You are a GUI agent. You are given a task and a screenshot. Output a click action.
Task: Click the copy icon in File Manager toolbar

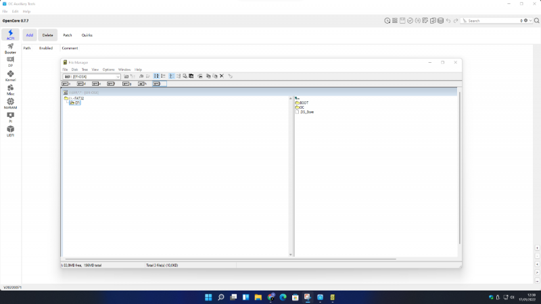[x=208, y=76]
